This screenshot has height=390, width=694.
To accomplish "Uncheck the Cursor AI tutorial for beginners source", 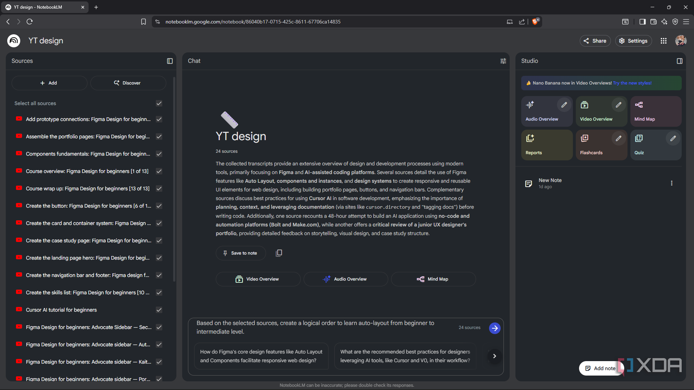I will tap(159, 310).
